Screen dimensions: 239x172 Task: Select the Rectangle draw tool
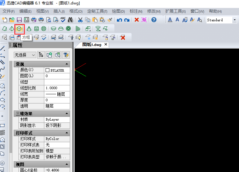coord(3,126)
